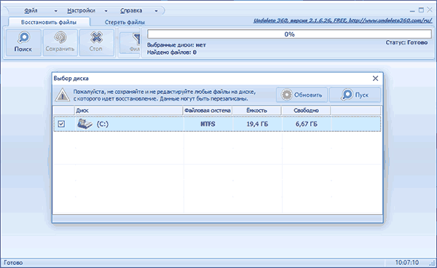Image resolution: width=437 pixels, height=268 pixels.
Task: Click the Поиск magnifier search button
Action: click(23, 43)
